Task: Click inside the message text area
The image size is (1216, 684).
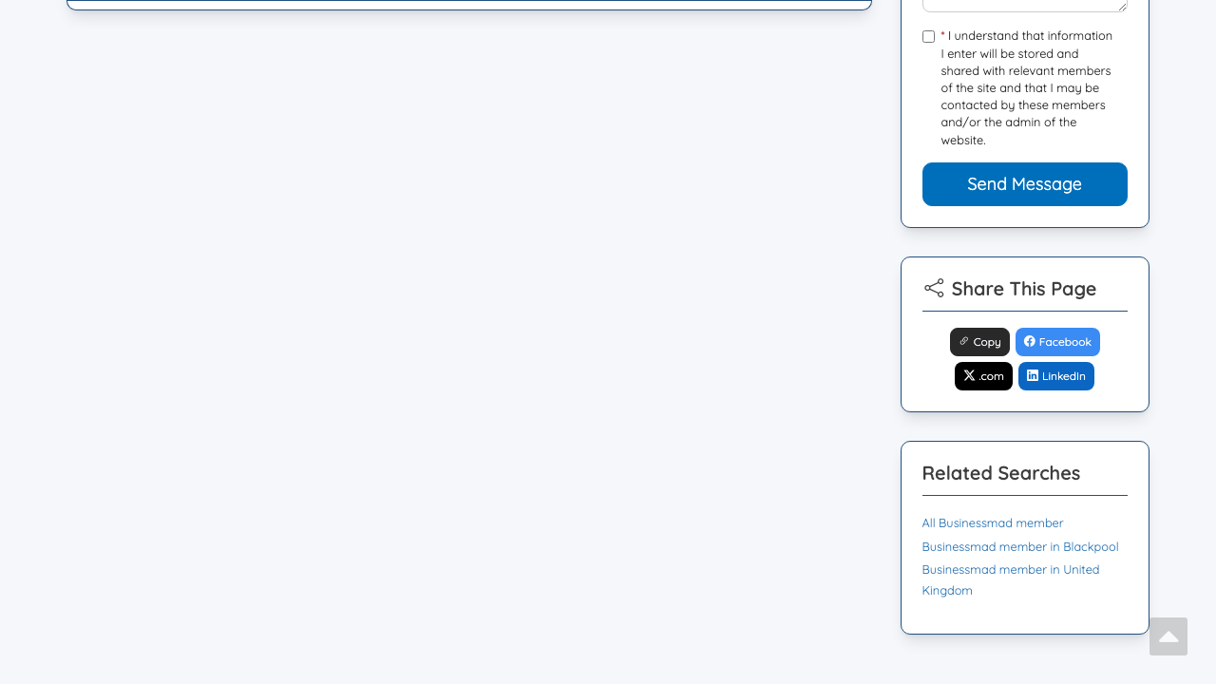Action: (x=1024, y=5)
